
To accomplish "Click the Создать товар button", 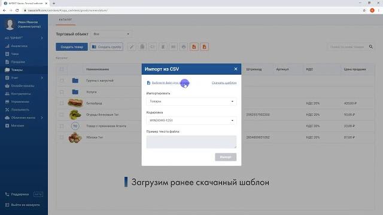I will 72,47.
